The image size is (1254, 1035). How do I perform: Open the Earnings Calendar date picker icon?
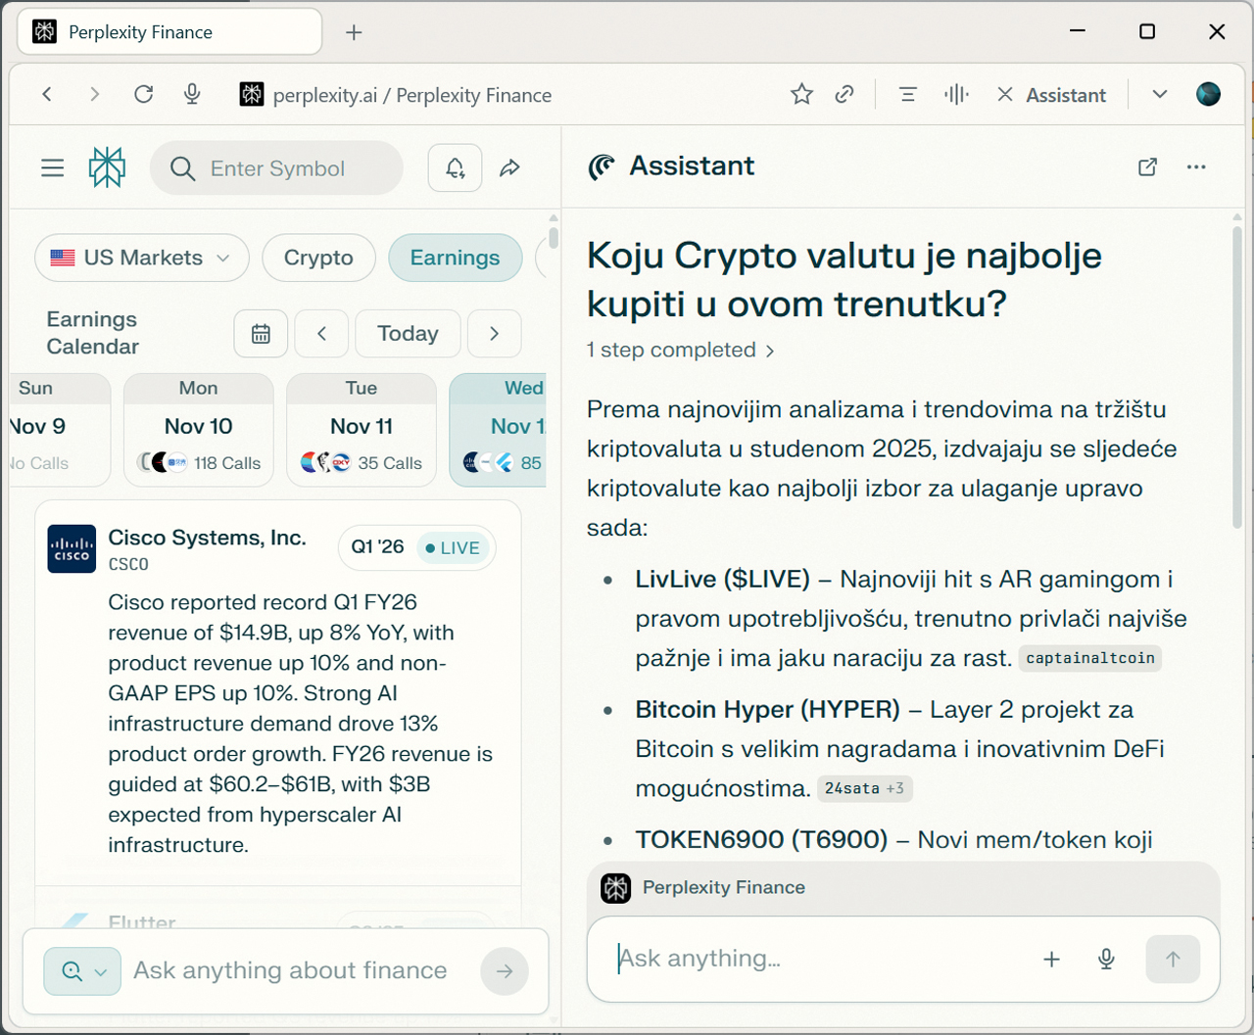point(261,334)
